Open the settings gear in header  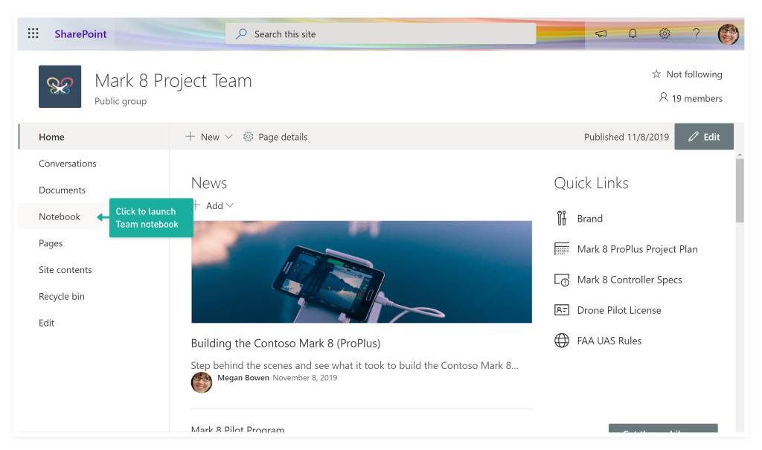click(x=665, y=33)
